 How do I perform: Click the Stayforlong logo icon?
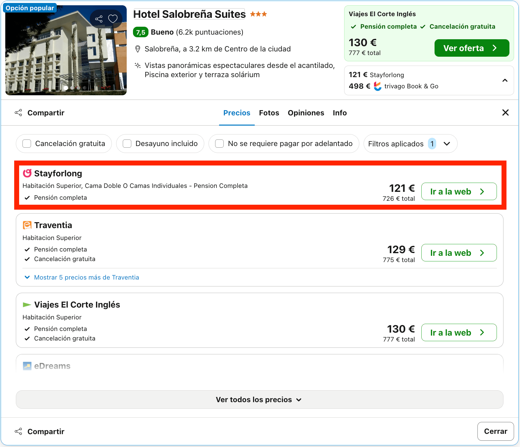(x=27, y=173)
